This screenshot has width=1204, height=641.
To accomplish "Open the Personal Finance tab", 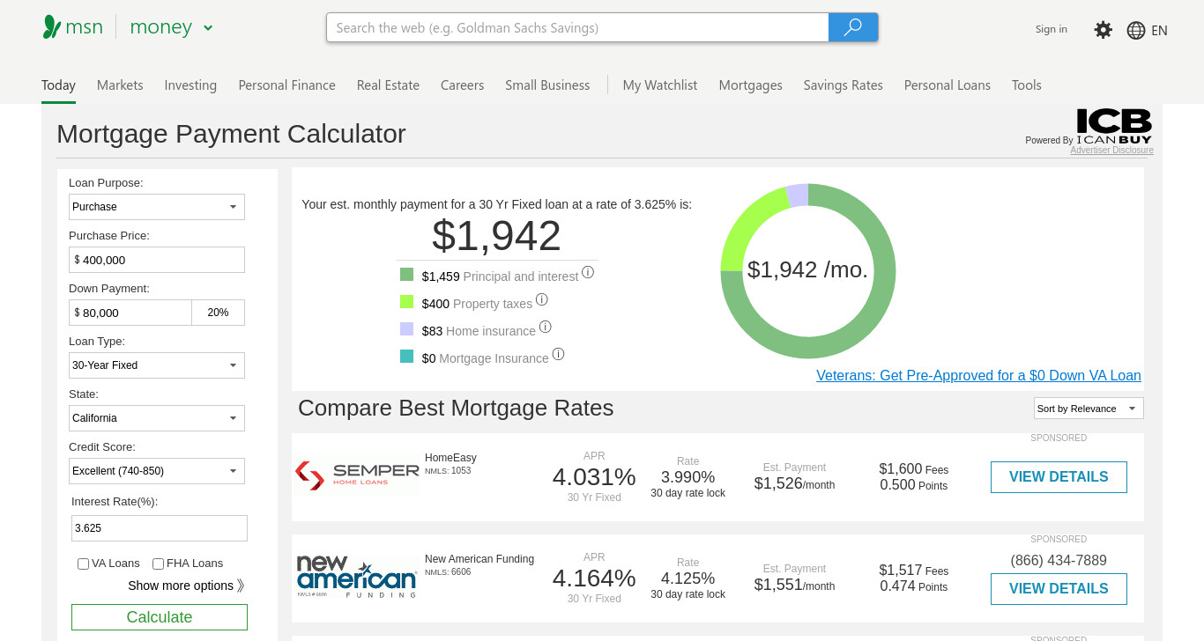I will tap(286, 85).
